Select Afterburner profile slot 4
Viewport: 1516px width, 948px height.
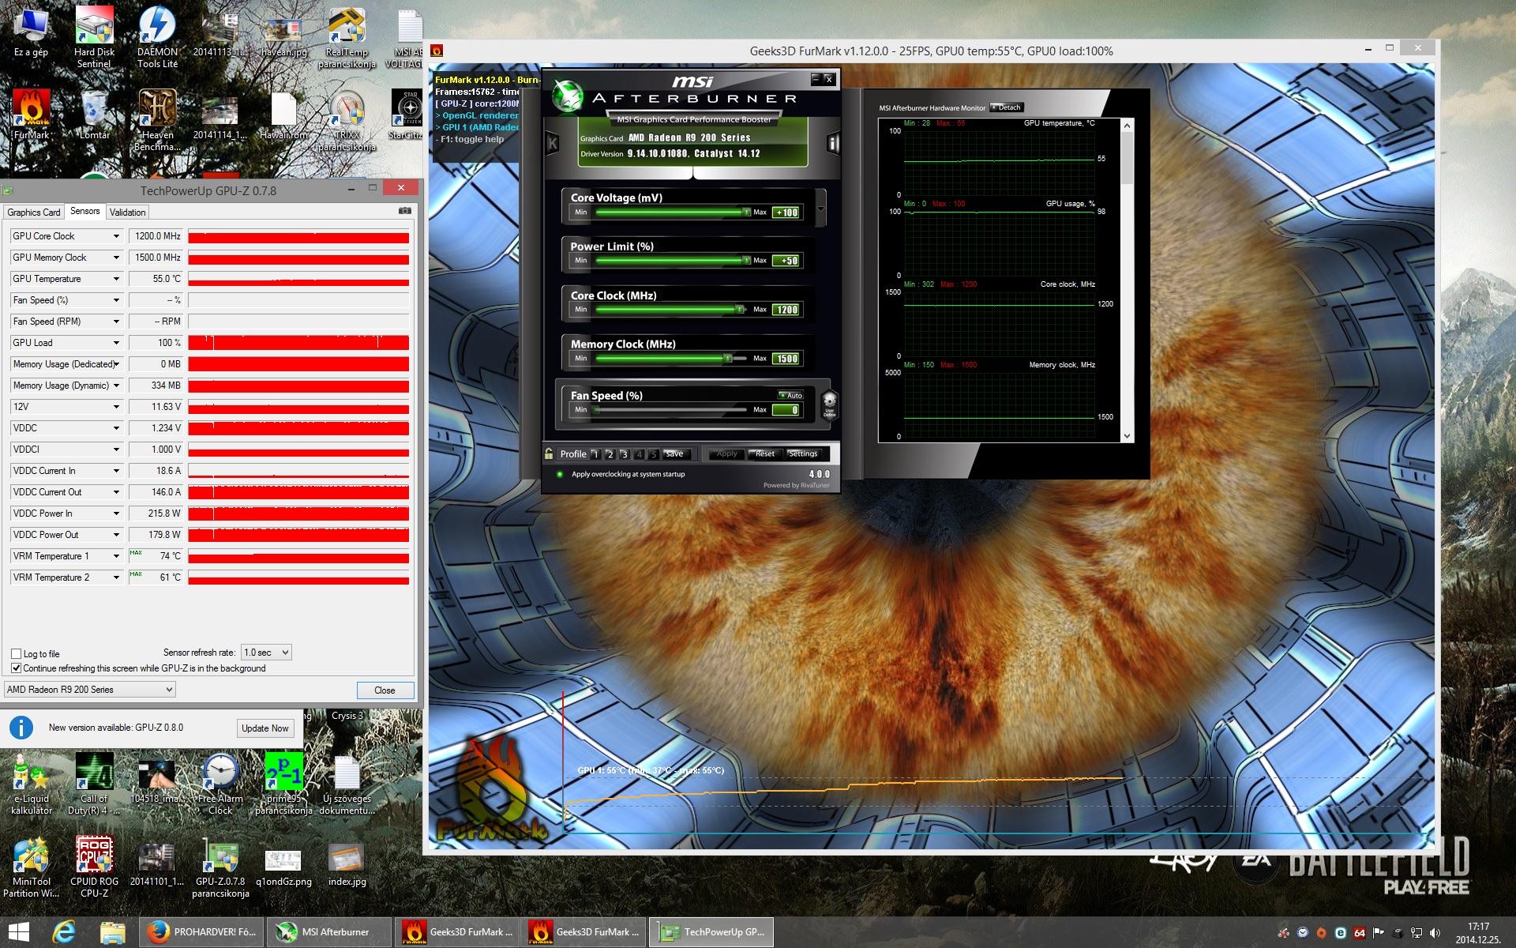point(639,454)
